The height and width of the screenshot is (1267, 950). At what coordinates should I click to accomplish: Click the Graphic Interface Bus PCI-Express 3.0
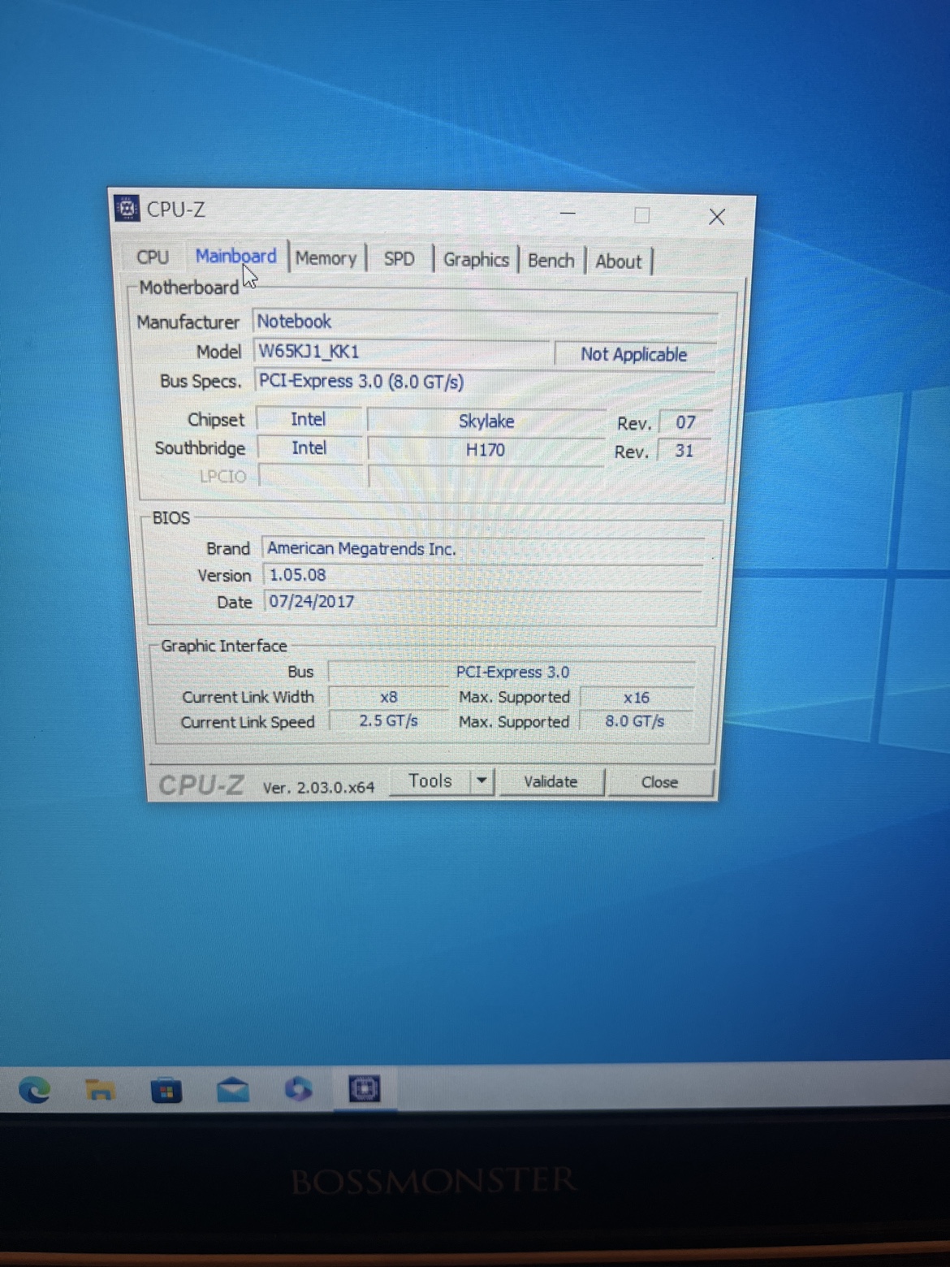[x=512, y=672]
